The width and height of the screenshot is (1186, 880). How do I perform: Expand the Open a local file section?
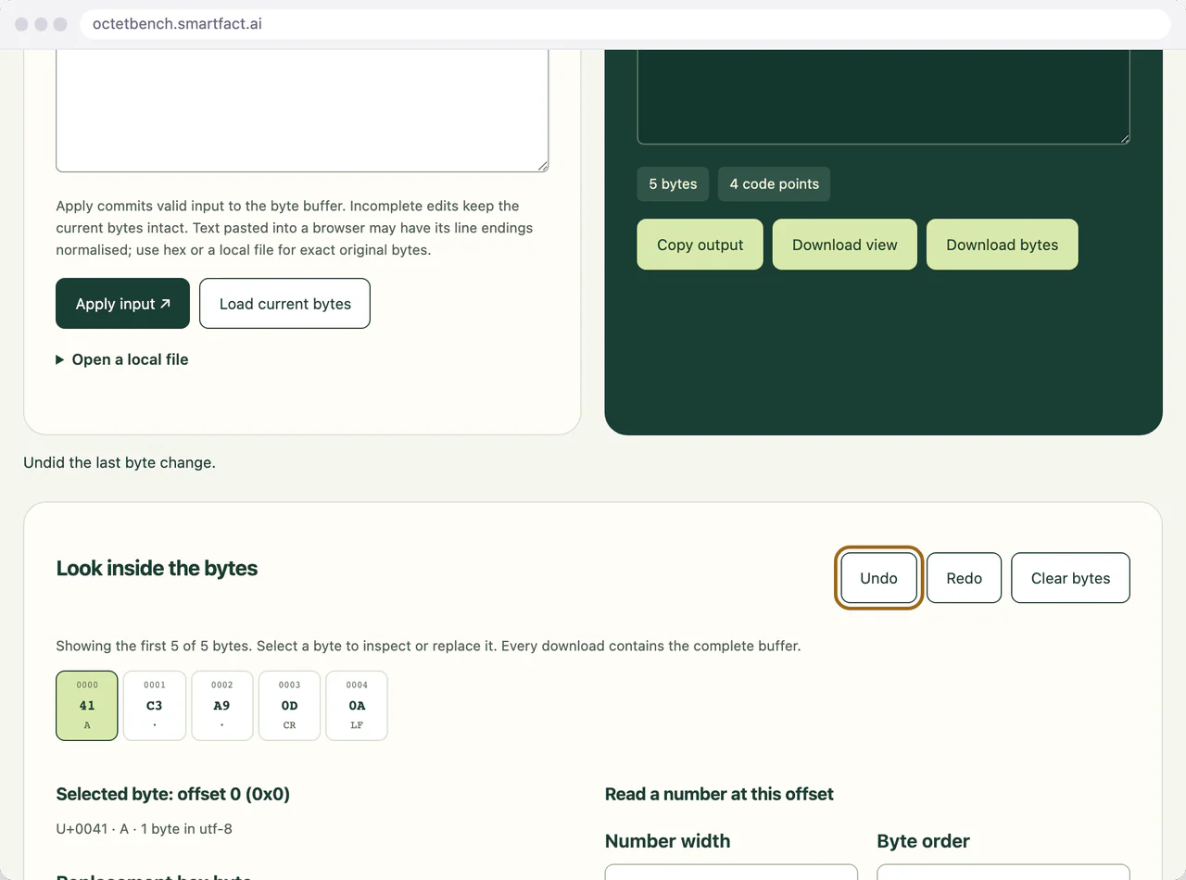[x=122, y=359]
